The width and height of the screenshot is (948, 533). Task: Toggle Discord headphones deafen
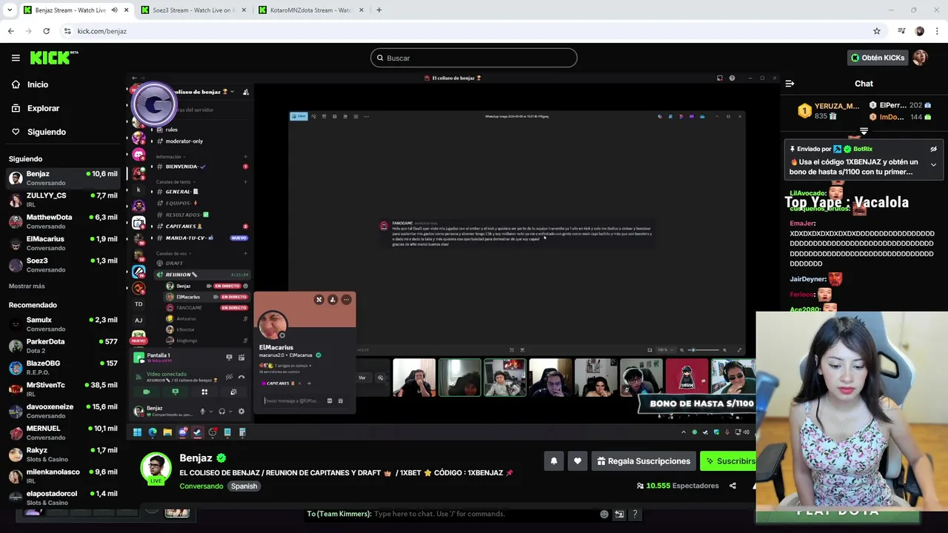[221, 412]
